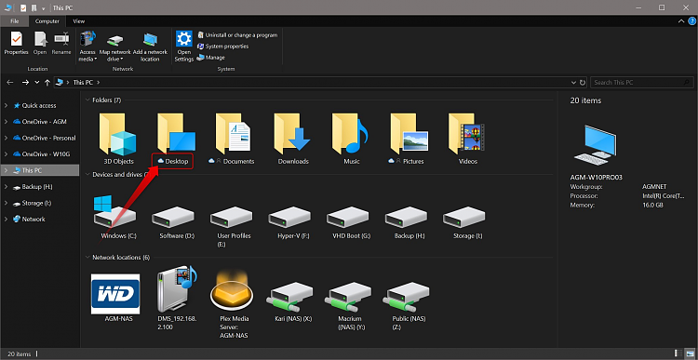
Task: Open the Music folder
Action: (351, 139)
